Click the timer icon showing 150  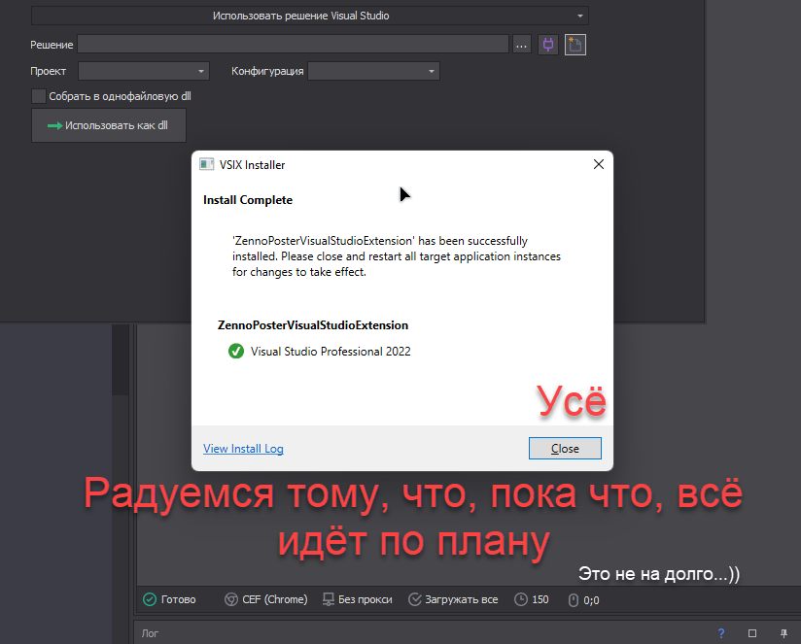(520, 599)
